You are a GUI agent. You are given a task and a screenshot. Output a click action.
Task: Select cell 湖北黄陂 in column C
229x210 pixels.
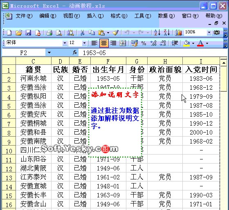pos(34,168)
